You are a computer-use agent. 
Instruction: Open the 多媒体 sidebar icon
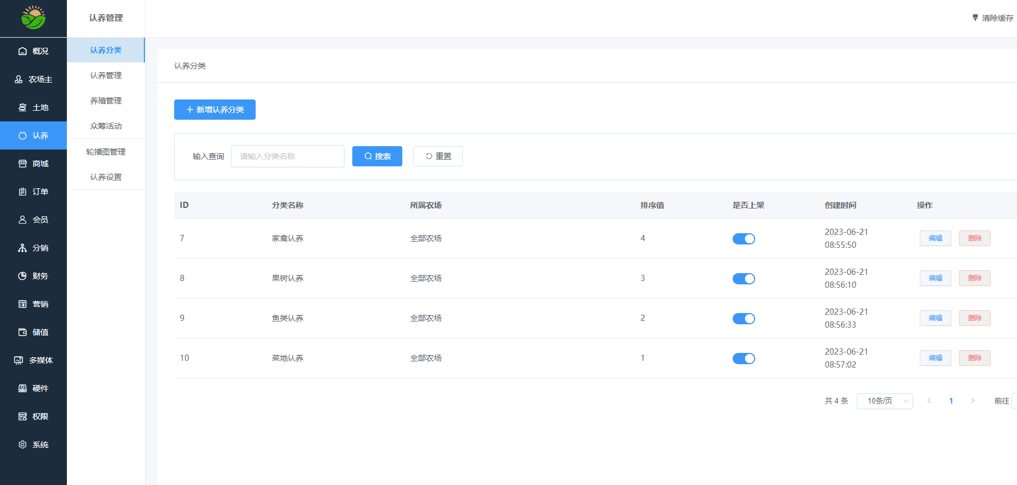[x=19, y=360]
